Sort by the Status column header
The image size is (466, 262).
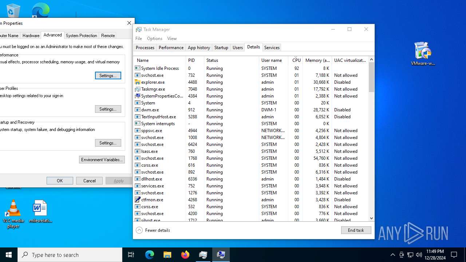click(x=231, y=60)
